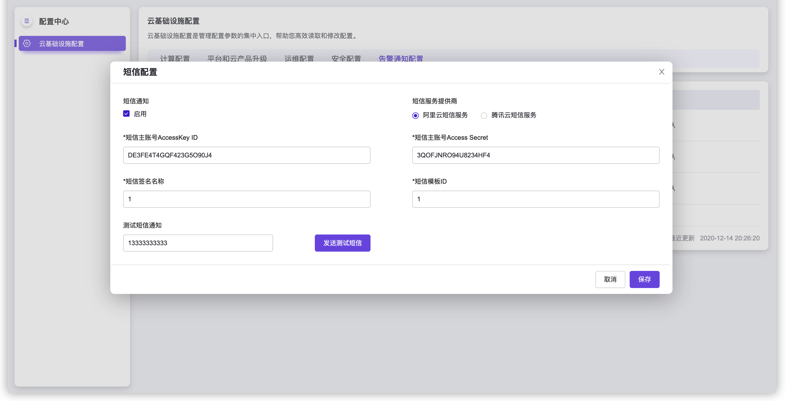Switch to the 计算配置 tab

coord(175,58)
